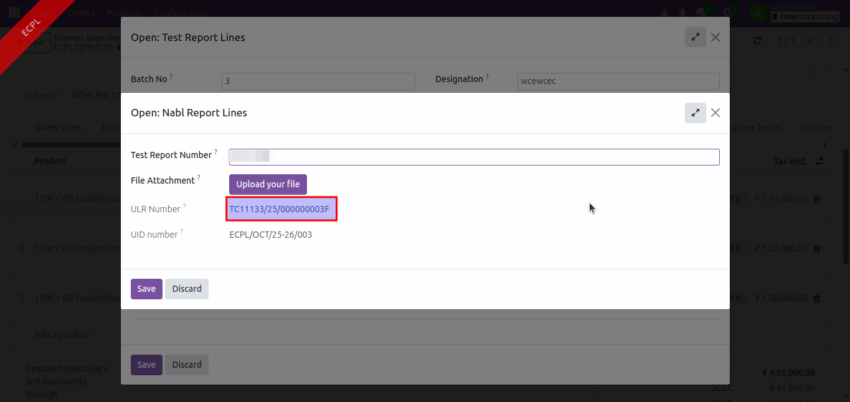Open column settings next to Tax excl.

[x=819, y=161]
